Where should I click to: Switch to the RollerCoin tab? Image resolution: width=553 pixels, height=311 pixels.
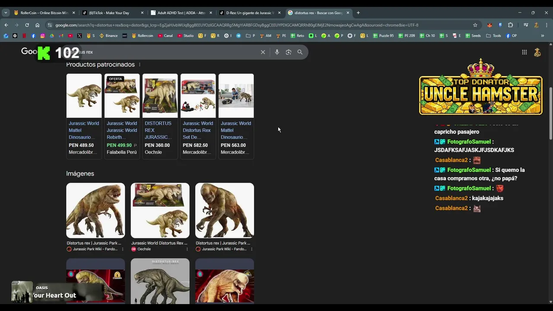click(x=44, y=13)
